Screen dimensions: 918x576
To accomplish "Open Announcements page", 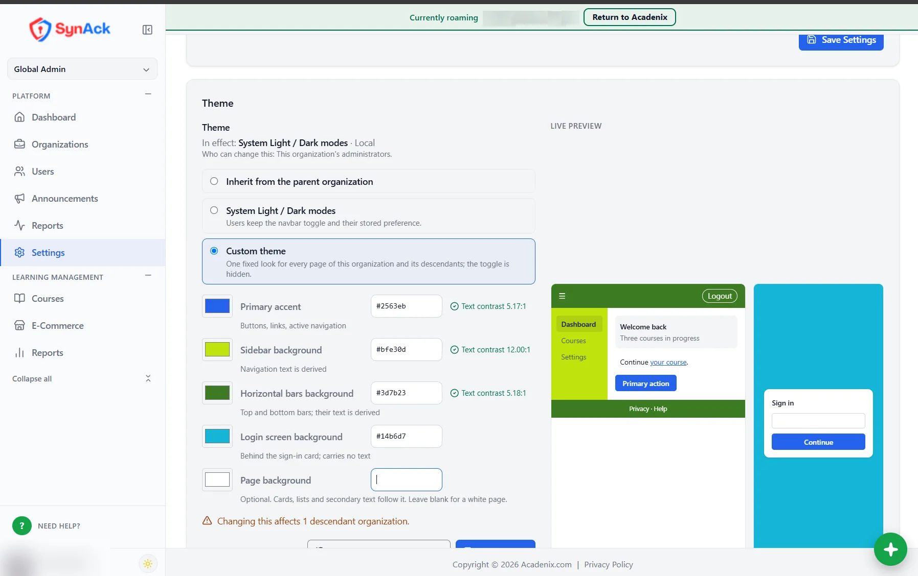I will pyautogui.click(x=82, y=198).
